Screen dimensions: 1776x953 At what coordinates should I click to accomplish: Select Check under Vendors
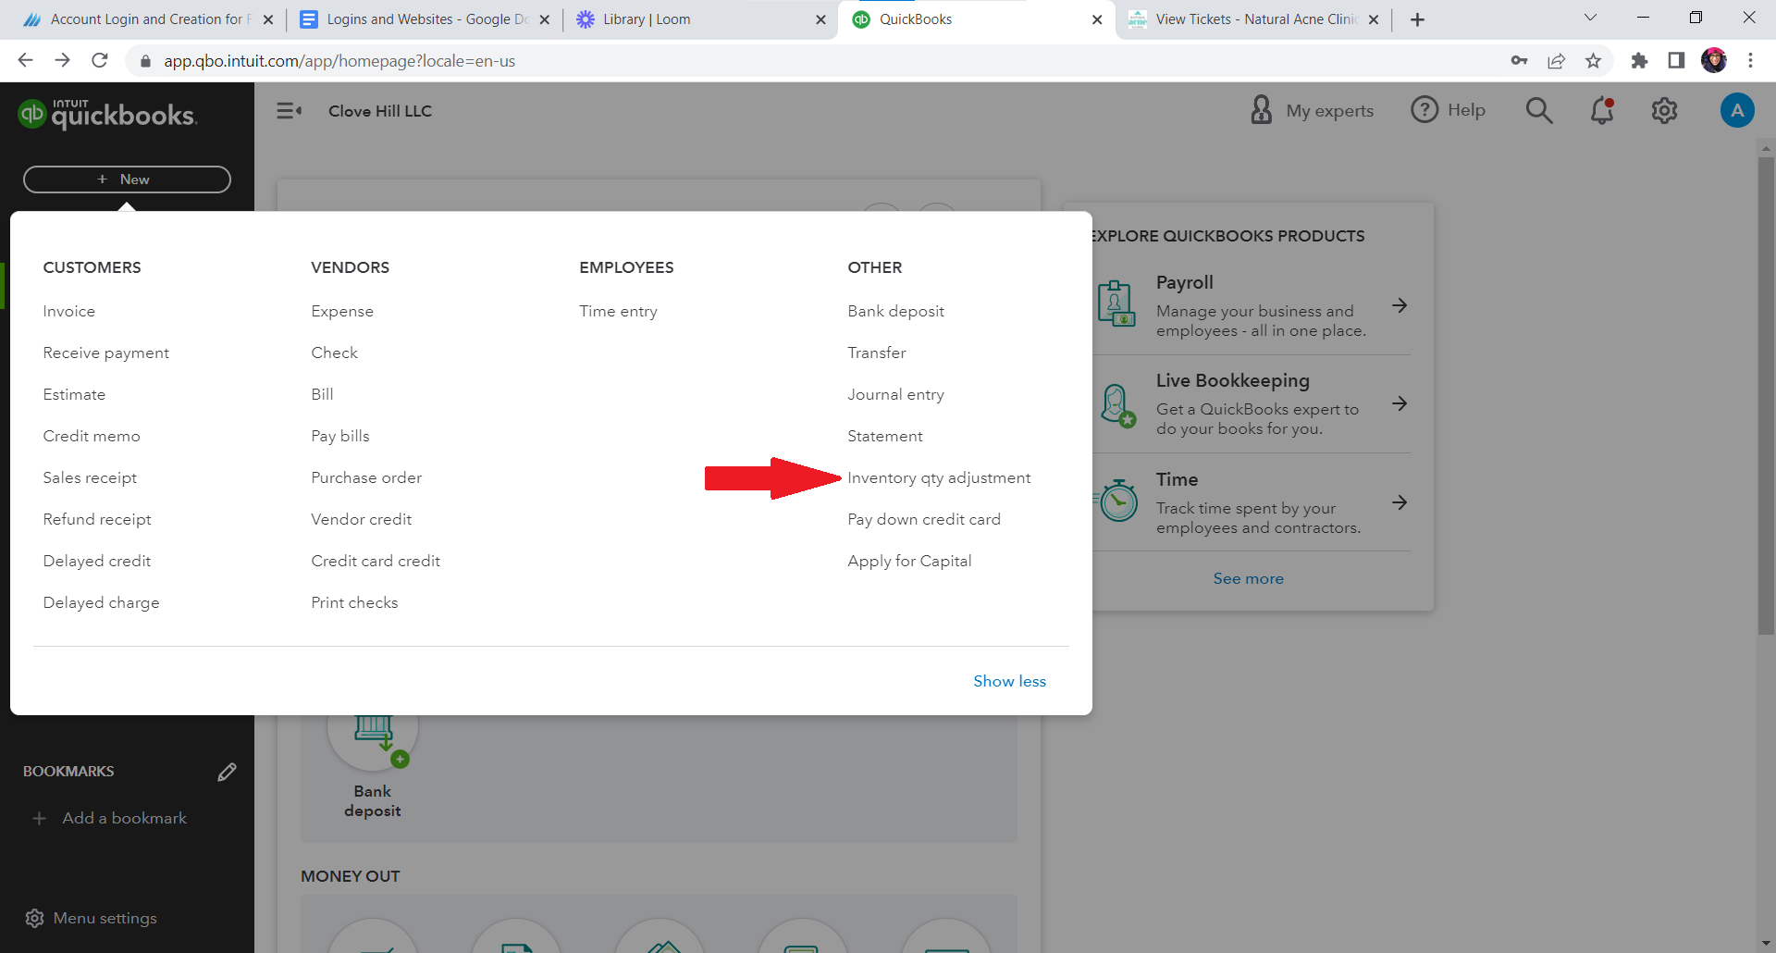334,353
